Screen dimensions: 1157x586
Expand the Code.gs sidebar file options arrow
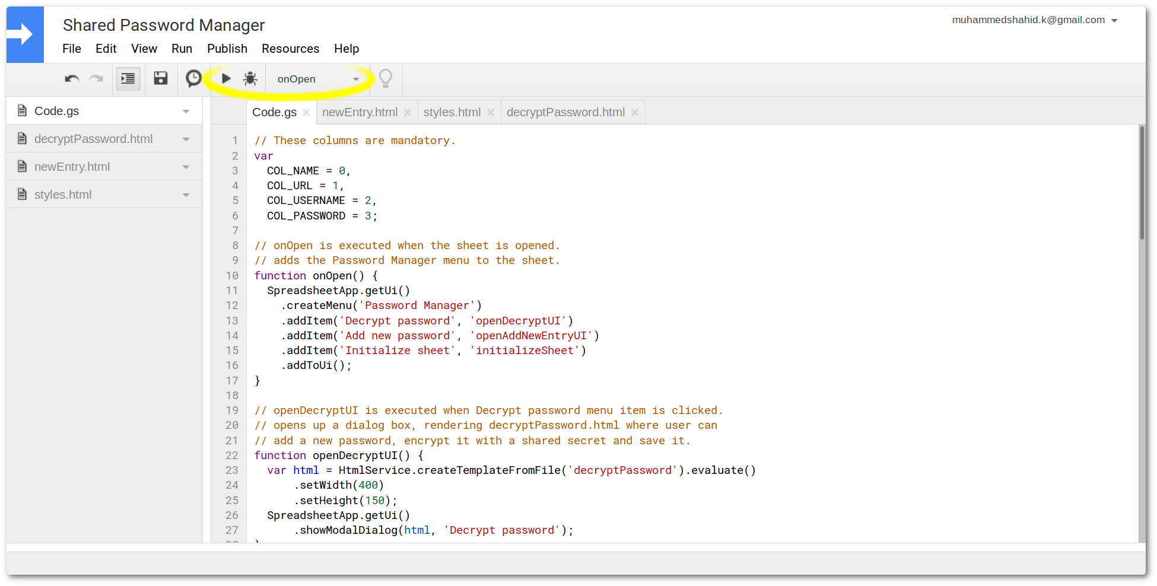click(186, 112)
